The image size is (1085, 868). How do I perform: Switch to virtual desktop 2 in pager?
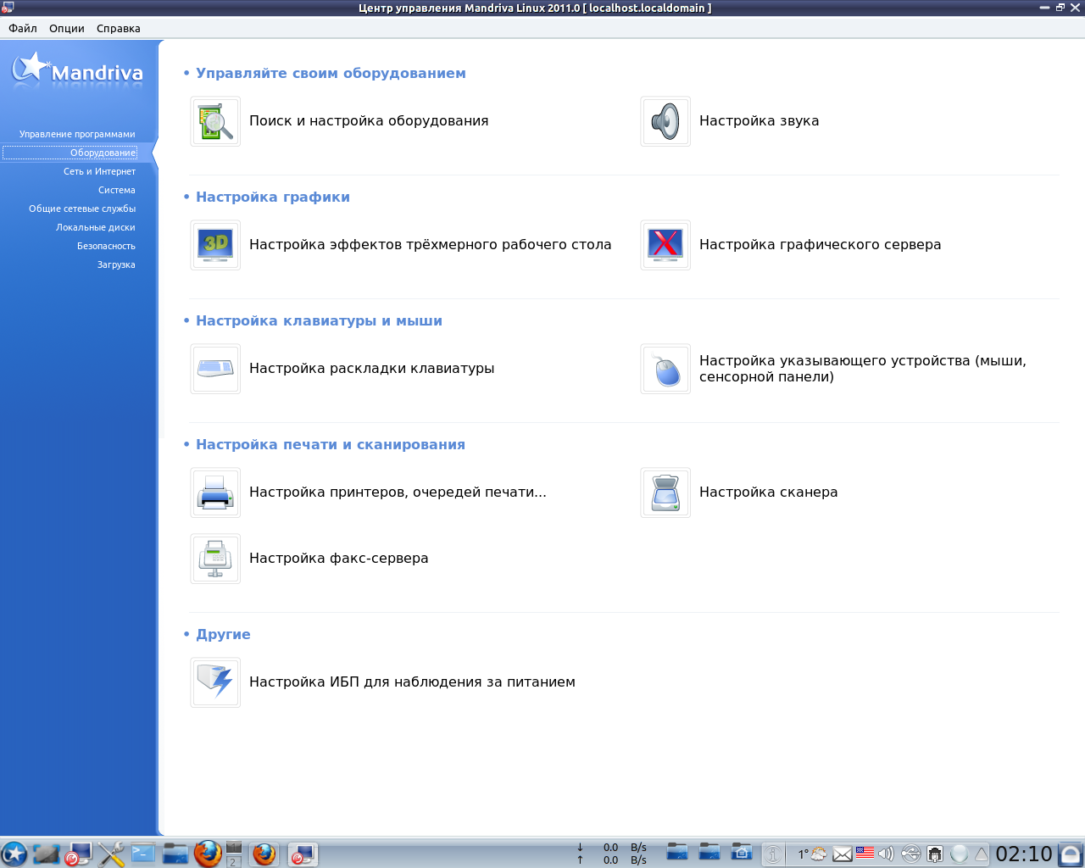click(x=234, y=861)
